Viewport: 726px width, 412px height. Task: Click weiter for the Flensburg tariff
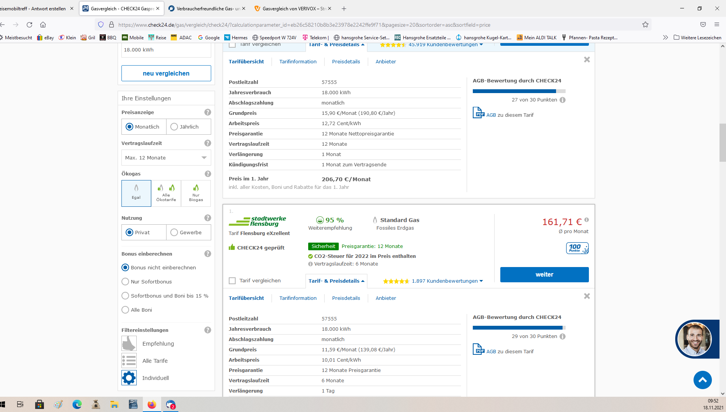coord(544,275)
